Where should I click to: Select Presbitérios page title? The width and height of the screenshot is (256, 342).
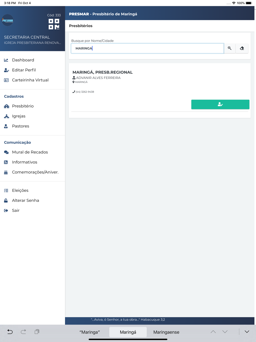81,26
